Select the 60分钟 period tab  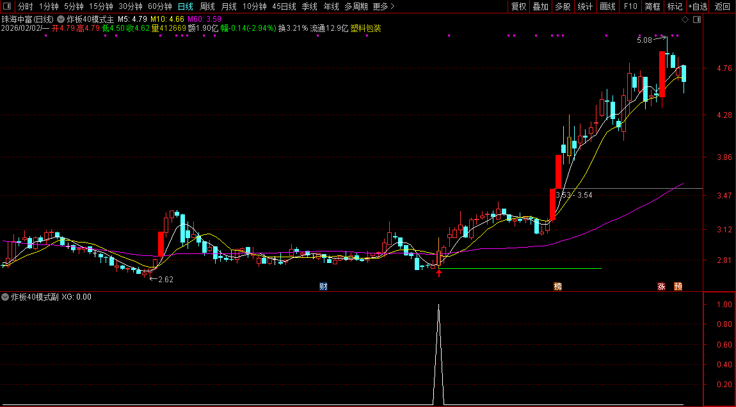tap(160, 6)
